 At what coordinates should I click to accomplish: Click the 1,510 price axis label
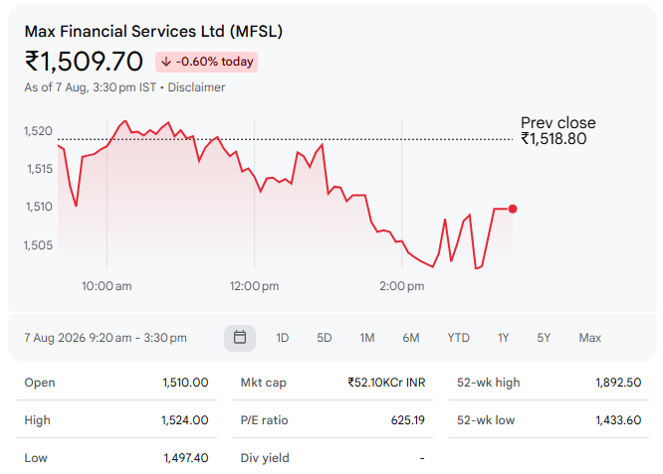point(39,207)
